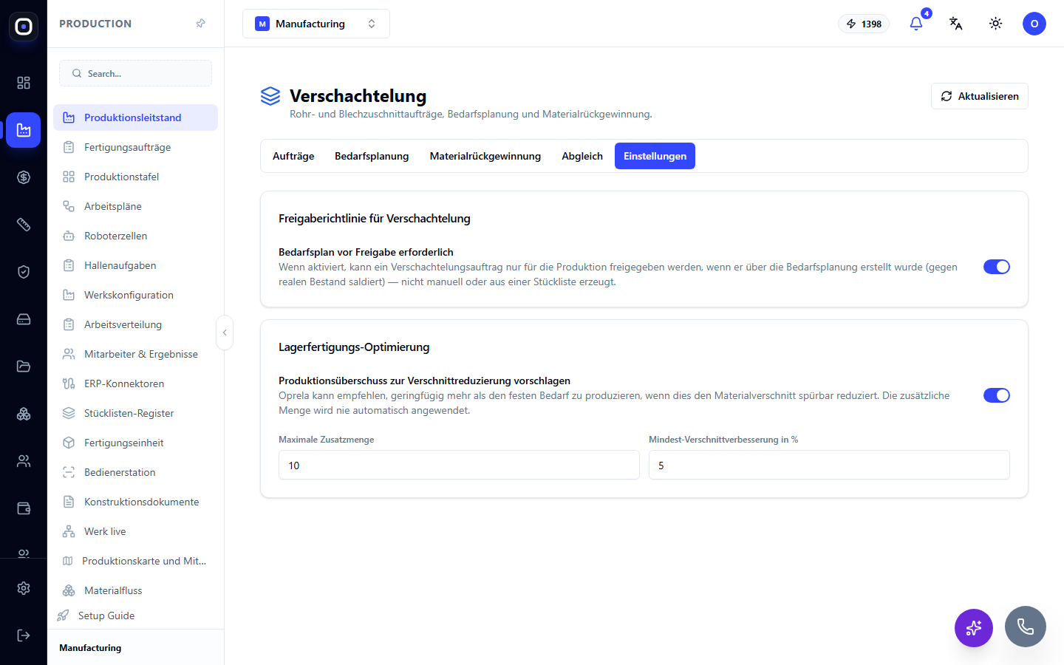This screenshot has width=1064, height=665.
Task: Open Setup Guide link
Action: [106, 615]
